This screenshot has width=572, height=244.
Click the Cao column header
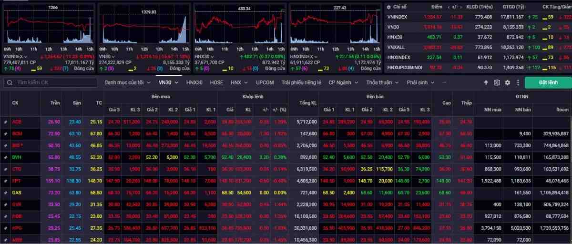click(446, 102)
